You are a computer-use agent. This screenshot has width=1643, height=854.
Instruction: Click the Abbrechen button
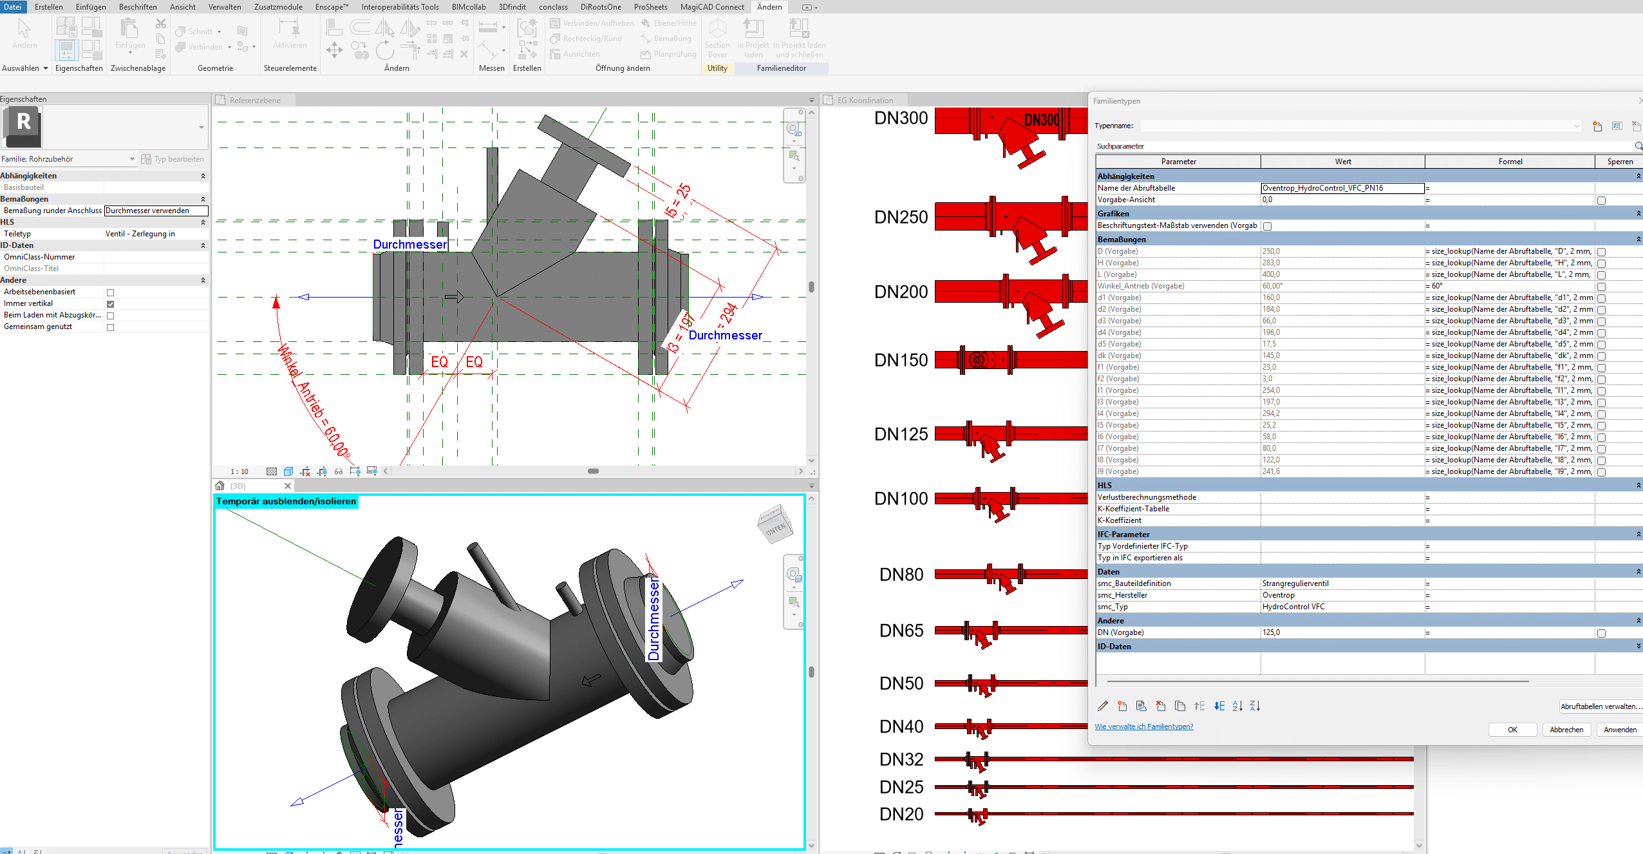[1566, 730]
